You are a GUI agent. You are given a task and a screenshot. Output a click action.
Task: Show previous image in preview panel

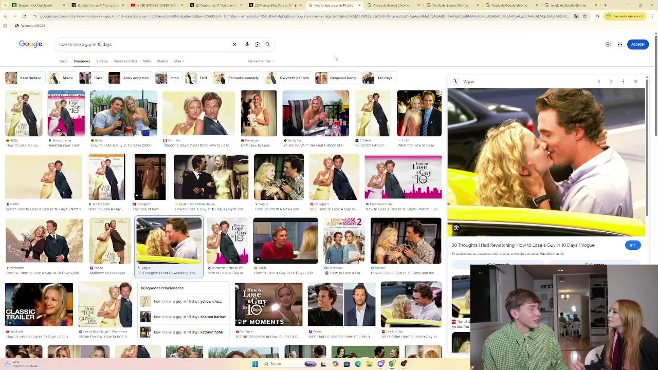[x=599, y=81]
